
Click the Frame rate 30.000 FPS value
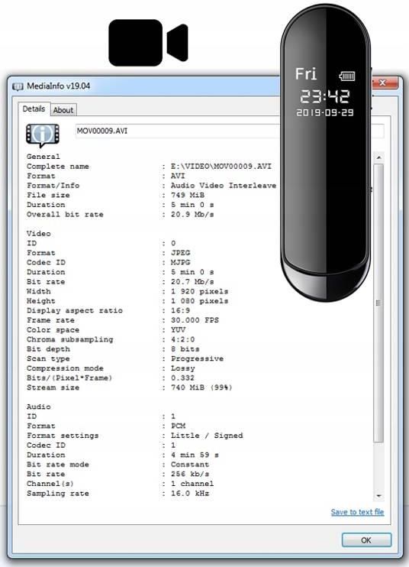tap(195, 320)
